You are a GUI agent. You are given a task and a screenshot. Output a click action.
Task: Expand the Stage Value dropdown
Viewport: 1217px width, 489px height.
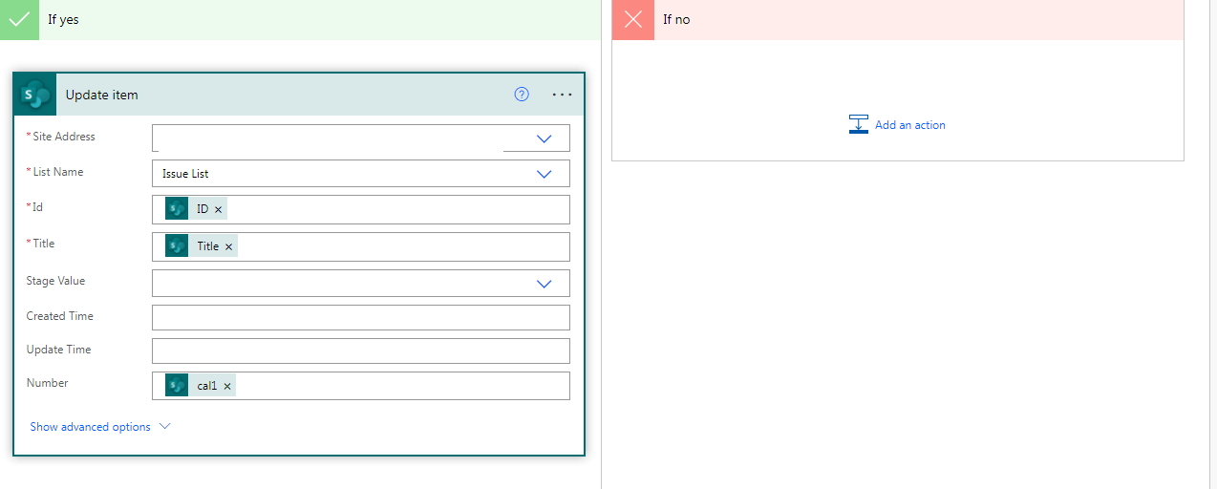point(544,284)
